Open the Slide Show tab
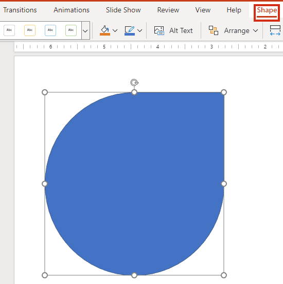The height and width of the screenshot is (284, 283). [123, 10]
